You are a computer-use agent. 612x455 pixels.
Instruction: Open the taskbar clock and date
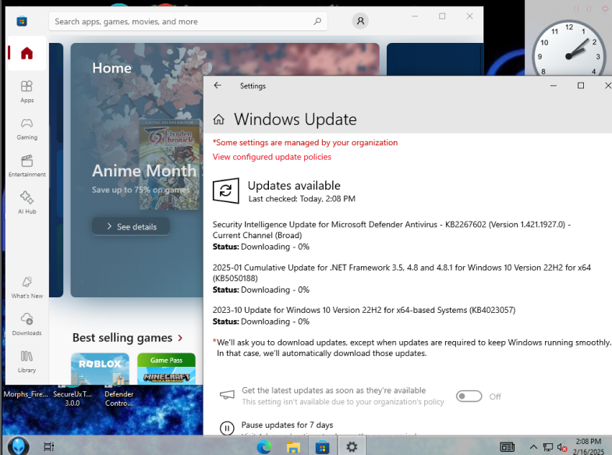pos(588,446)
